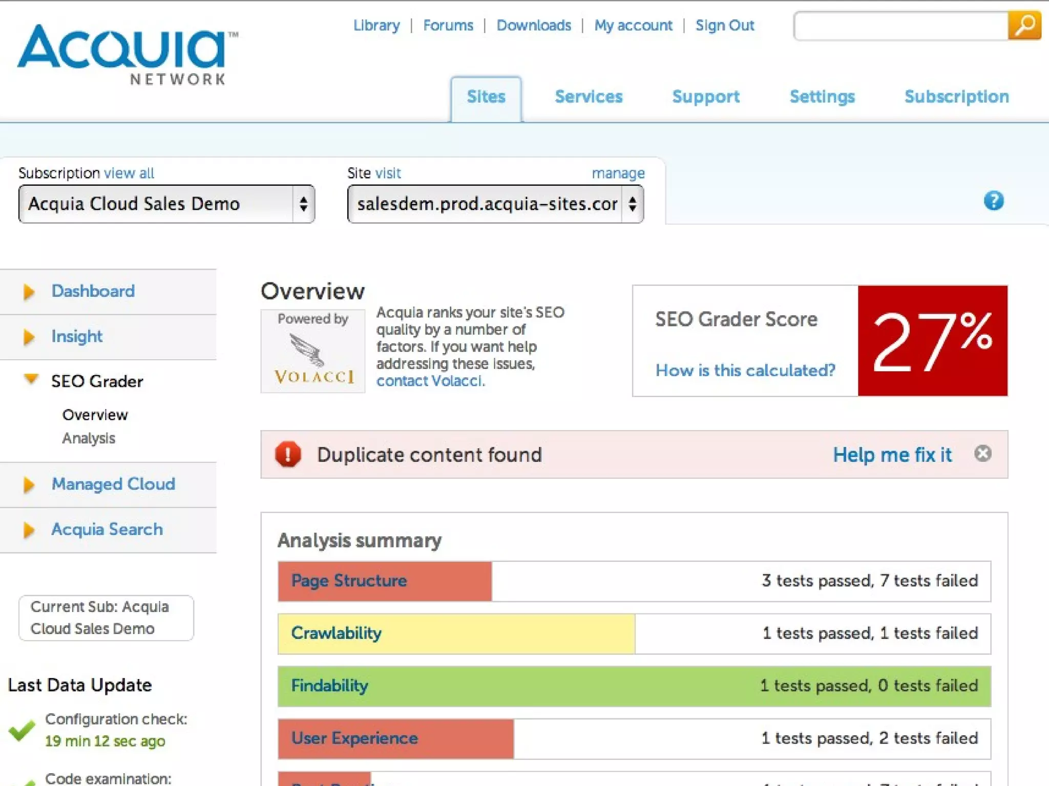
Task: Click the green configuration check mark
Action: click(22, 730)
